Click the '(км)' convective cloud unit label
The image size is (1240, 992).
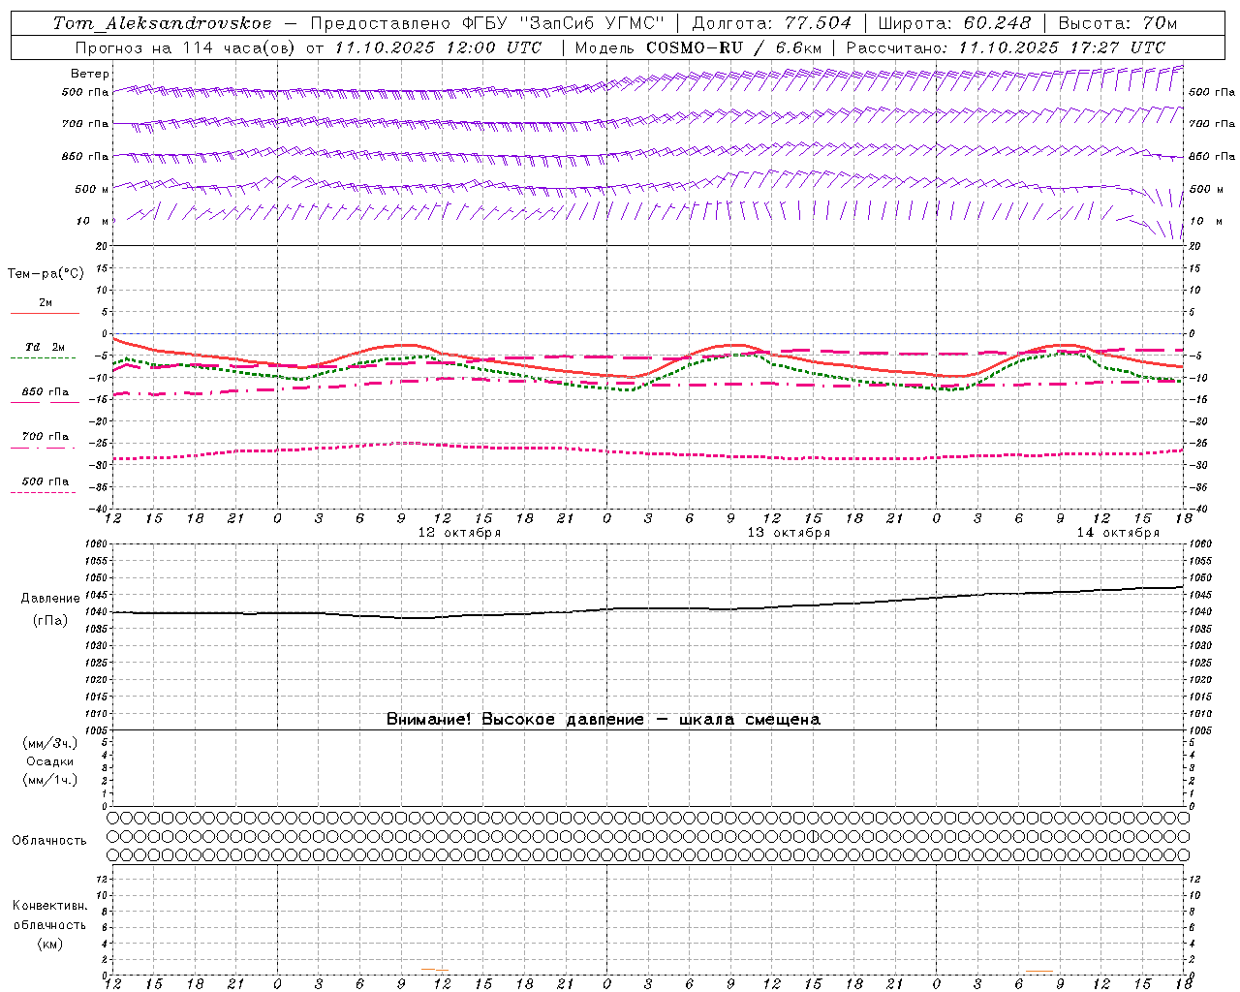tap(49, 944)
